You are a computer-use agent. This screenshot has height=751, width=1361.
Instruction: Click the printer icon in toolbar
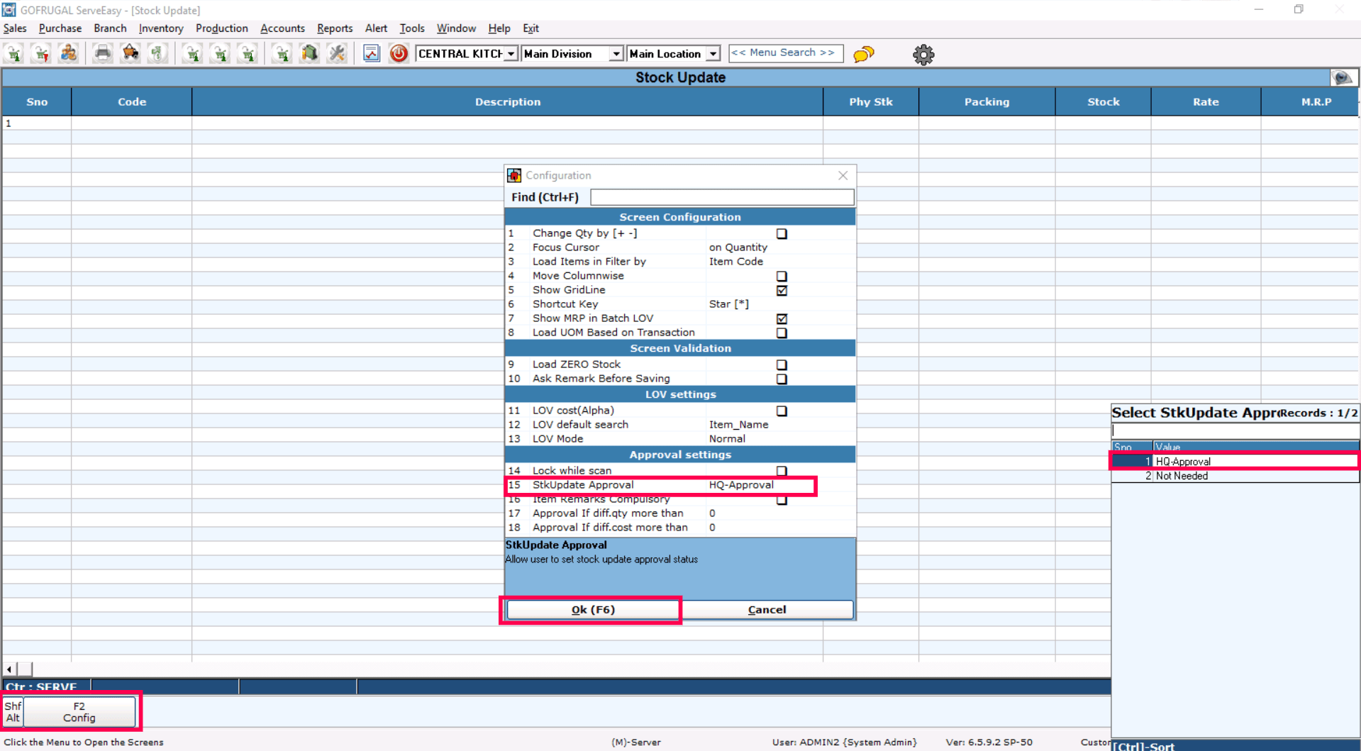click(103, 54)
